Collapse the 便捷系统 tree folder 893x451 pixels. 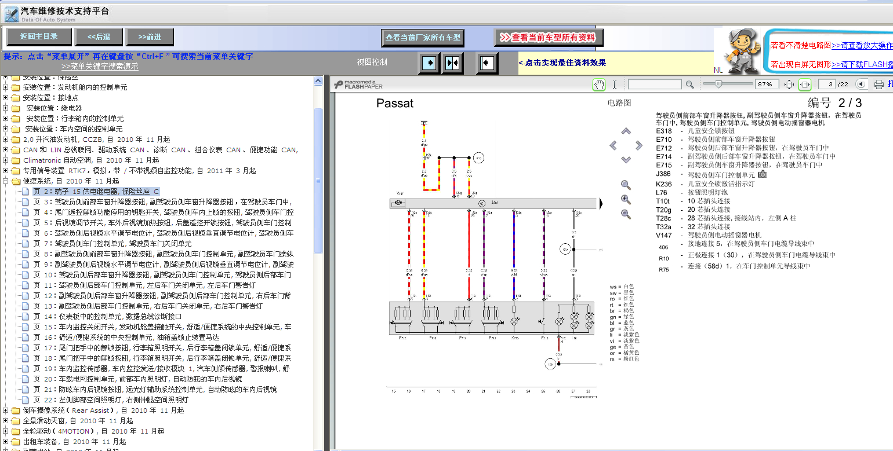[x=6, y=181]
